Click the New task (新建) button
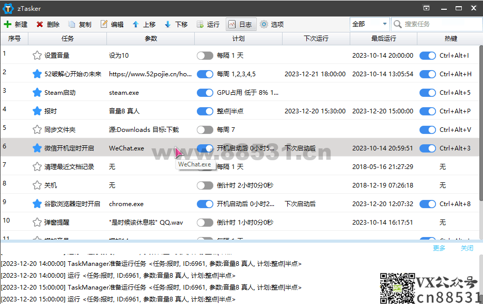The width and height of the screenshot is (483, 304). click(15, 24)
